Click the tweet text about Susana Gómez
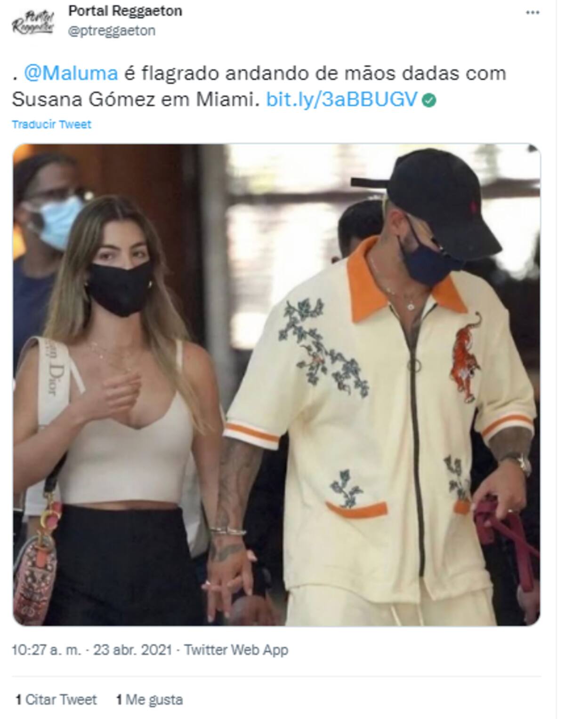565x719 pixels. pos(259,86)
